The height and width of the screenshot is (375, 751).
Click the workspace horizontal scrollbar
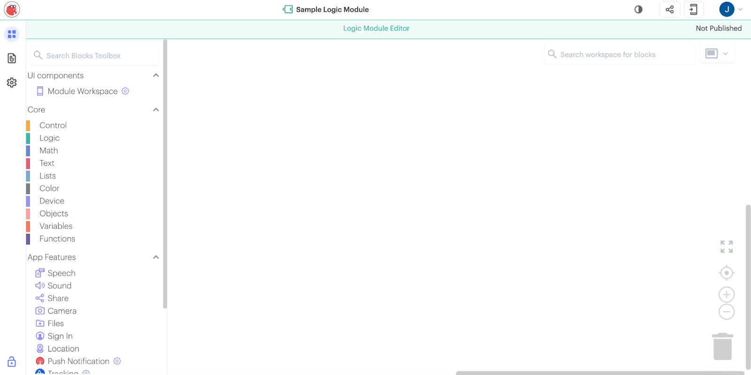[600, 373]
